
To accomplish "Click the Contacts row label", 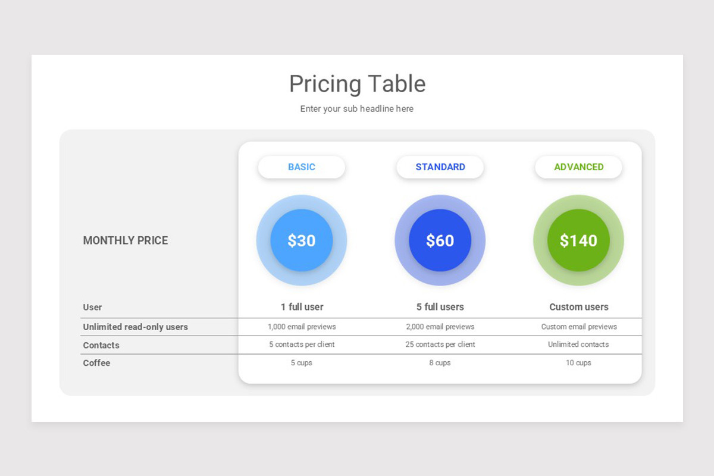I will [101, 345].
